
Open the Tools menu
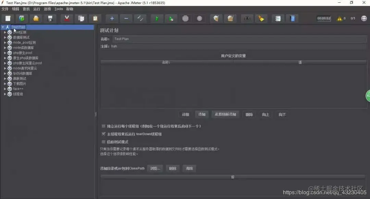click(59, 9)
